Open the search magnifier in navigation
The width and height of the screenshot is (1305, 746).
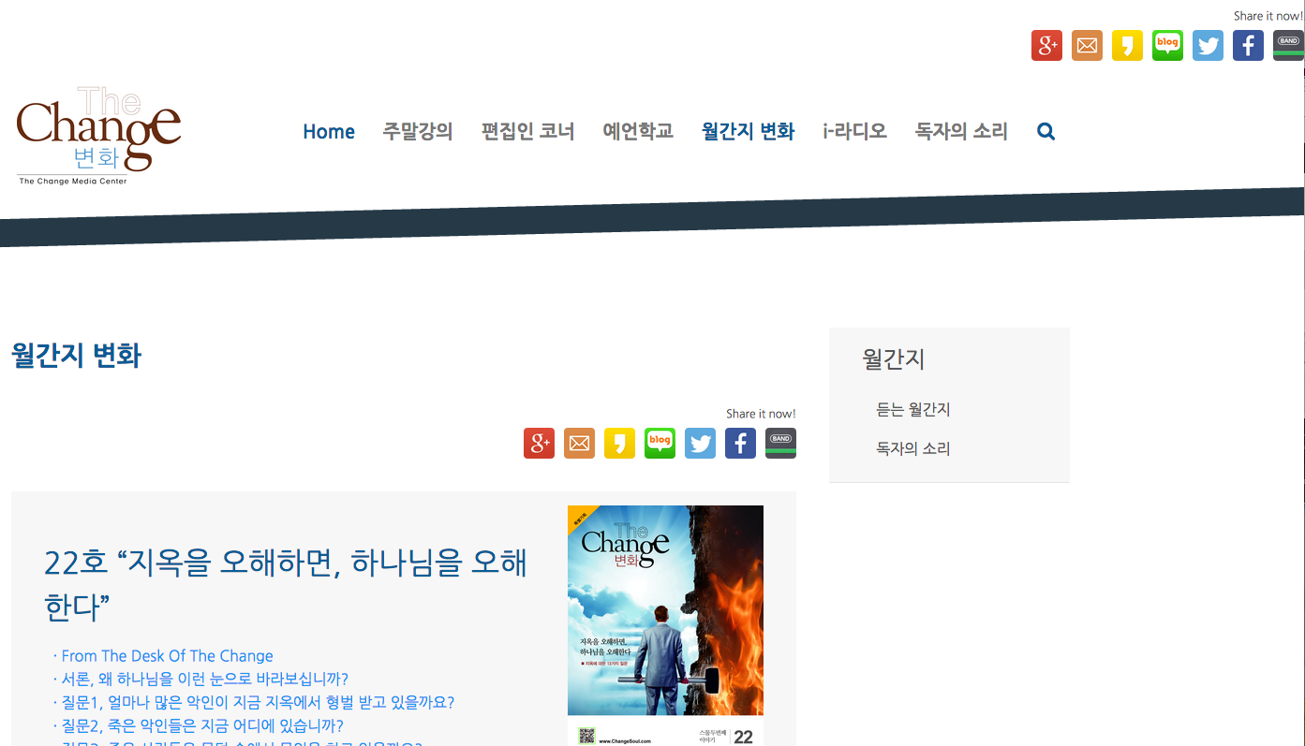(x=1046, y=132)
